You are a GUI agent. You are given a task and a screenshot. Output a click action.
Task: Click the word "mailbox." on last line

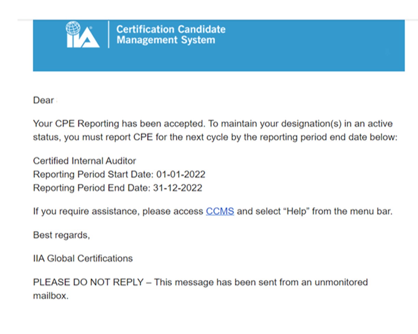[51, 295]
